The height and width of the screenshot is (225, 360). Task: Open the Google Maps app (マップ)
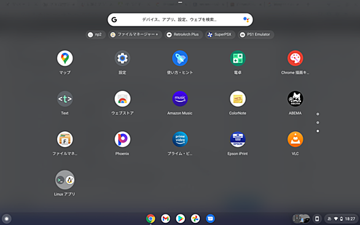point(65,58)
